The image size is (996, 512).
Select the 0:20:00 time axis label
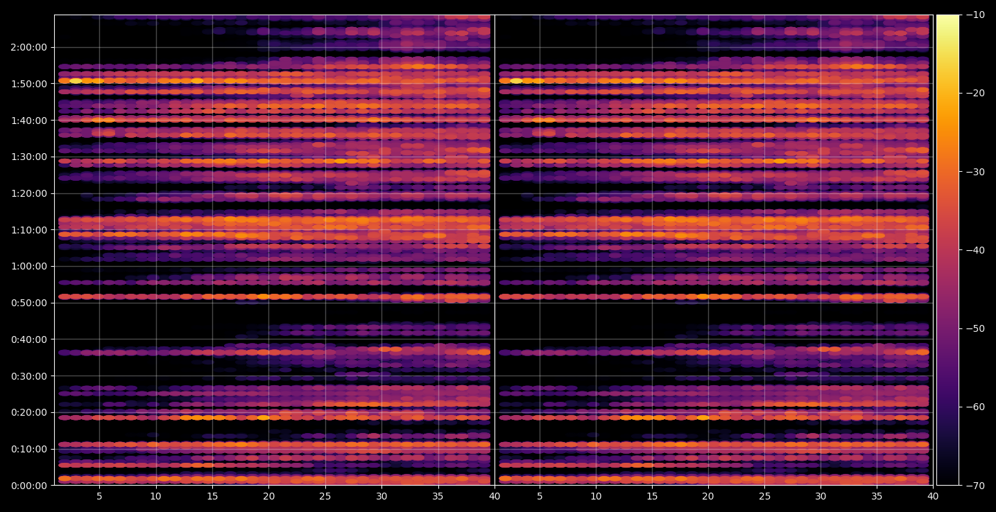point(29,412)
